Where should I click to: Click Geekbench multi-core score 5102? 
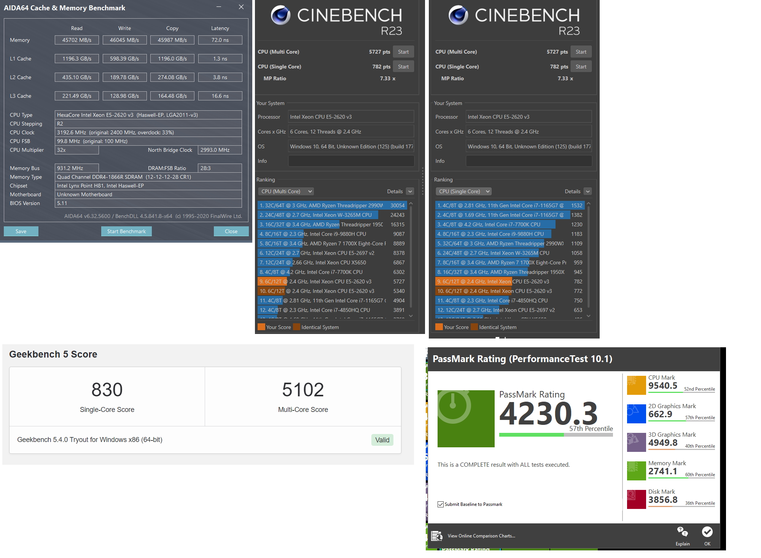click(303, 390)
